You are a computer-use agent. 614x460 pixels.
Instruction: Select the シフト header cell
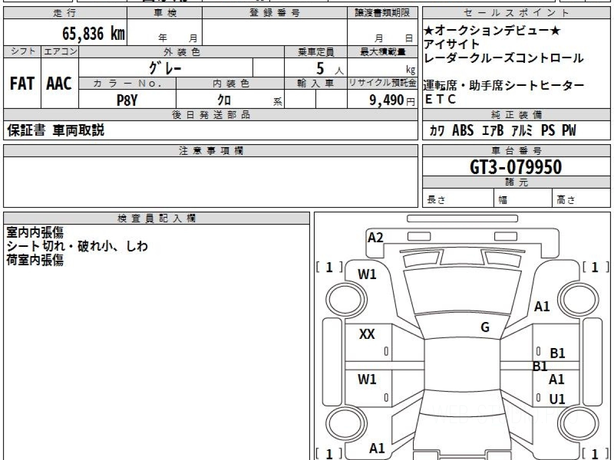click(x=22, y=52)
